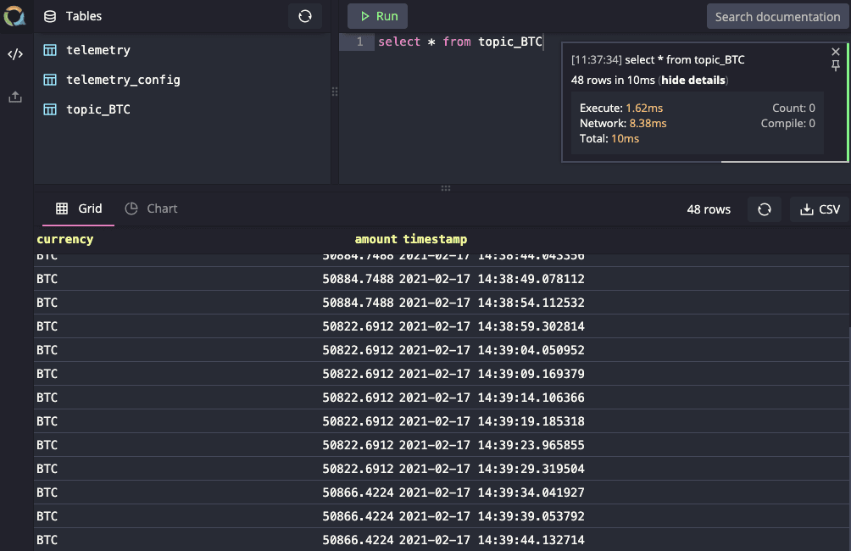
Task: Open the import upload sidebar icon
Action: point(15,97)
